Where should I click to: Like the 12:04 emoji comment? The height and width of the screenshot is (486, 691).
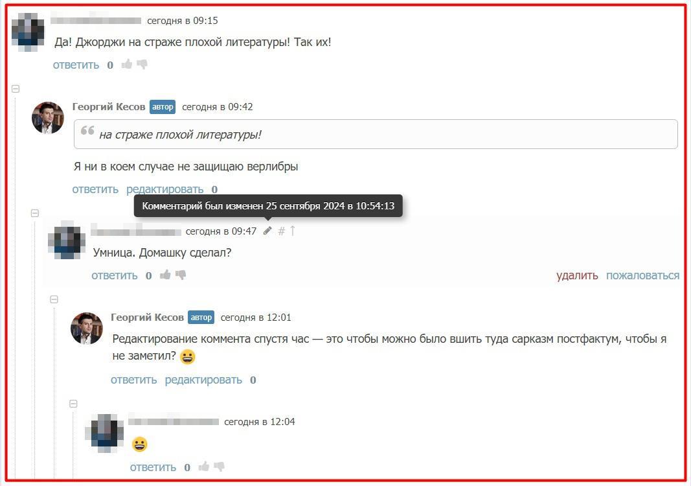pos(203,466)
